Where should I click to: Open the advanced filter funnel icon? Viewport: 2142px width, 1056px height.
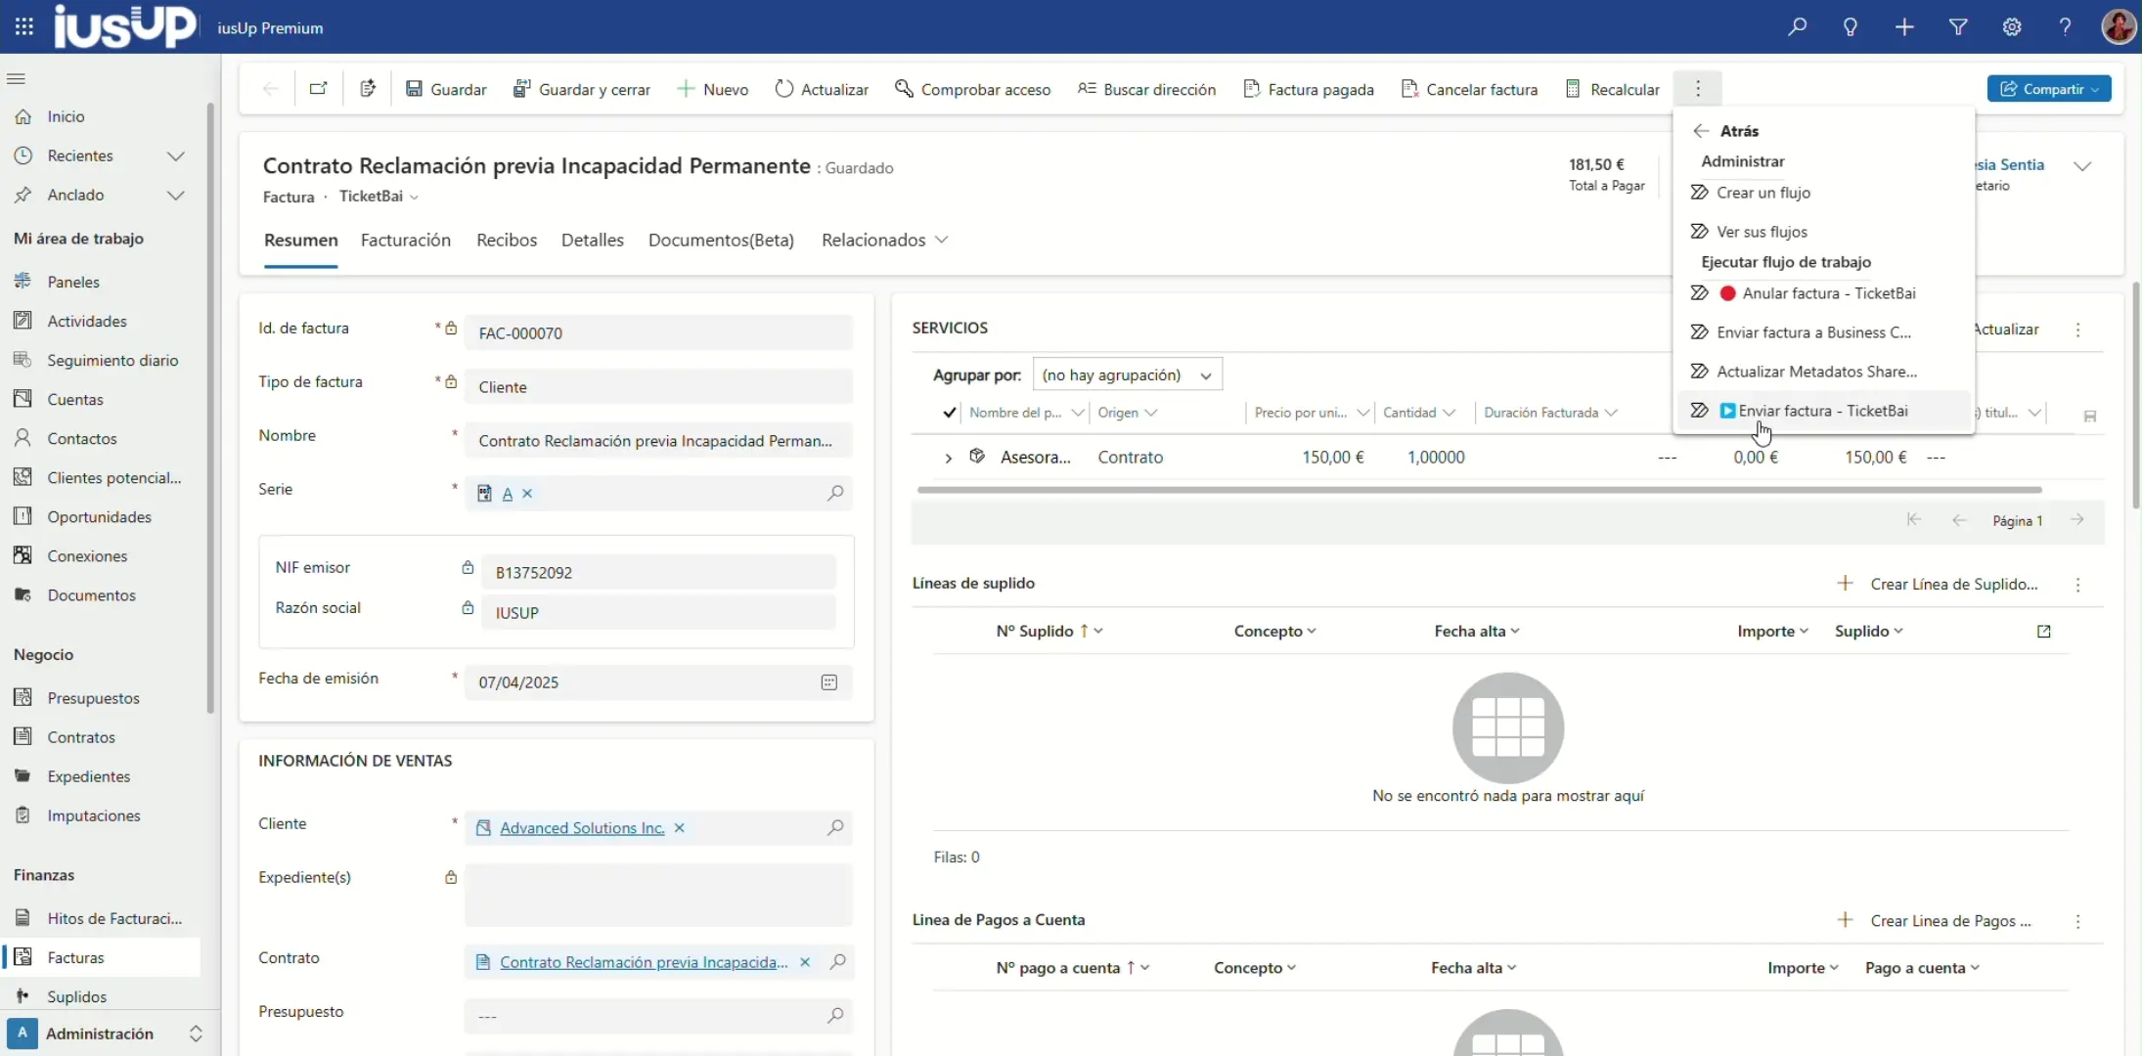click(1958, 27)
